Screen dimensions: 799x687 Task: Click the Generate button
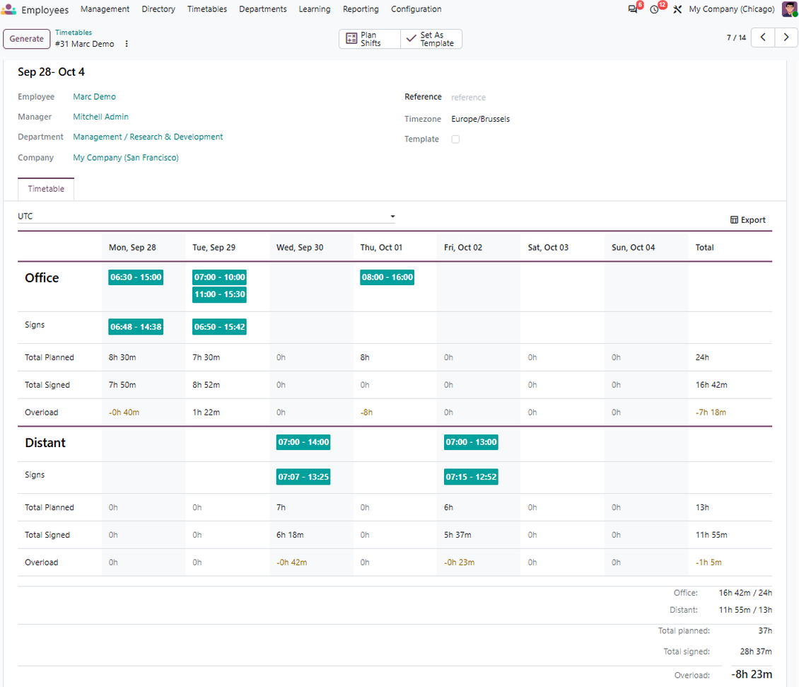click(x=26, y=39)
